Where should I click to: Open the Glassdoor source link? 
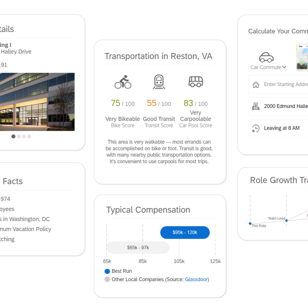pos(196,279)
